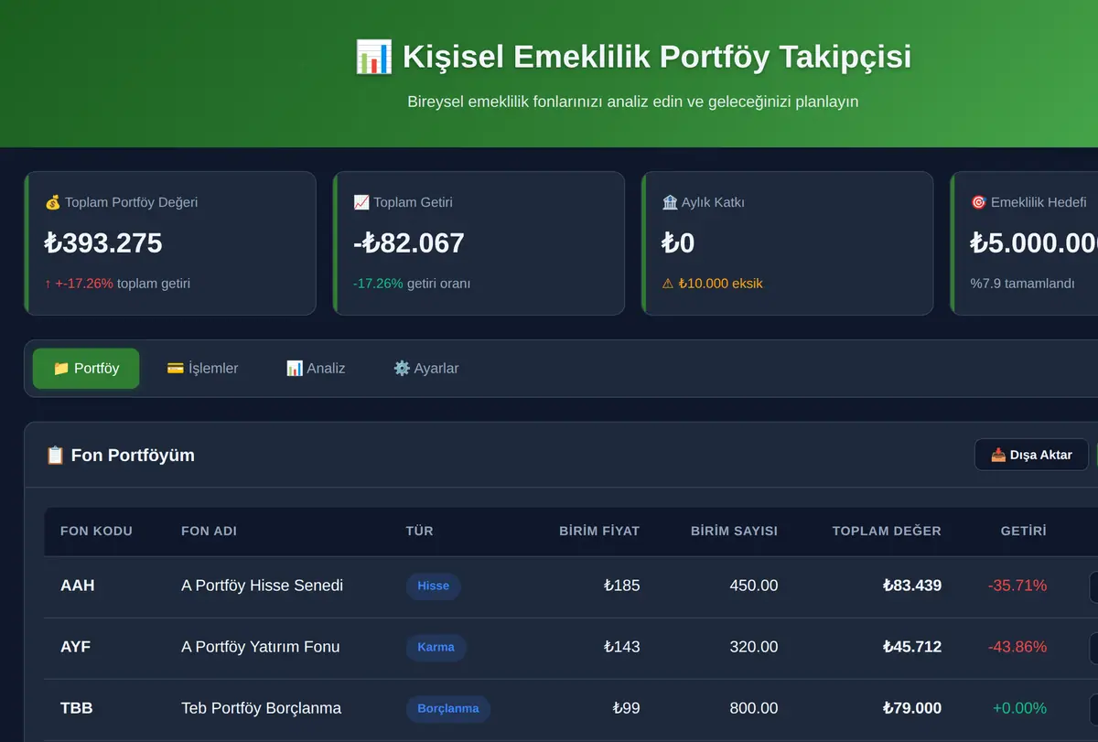The height and width of the screenshot is (742, 1098).
Task: Click the ₺10.000 eksik warning text
Action: point(720,284)
